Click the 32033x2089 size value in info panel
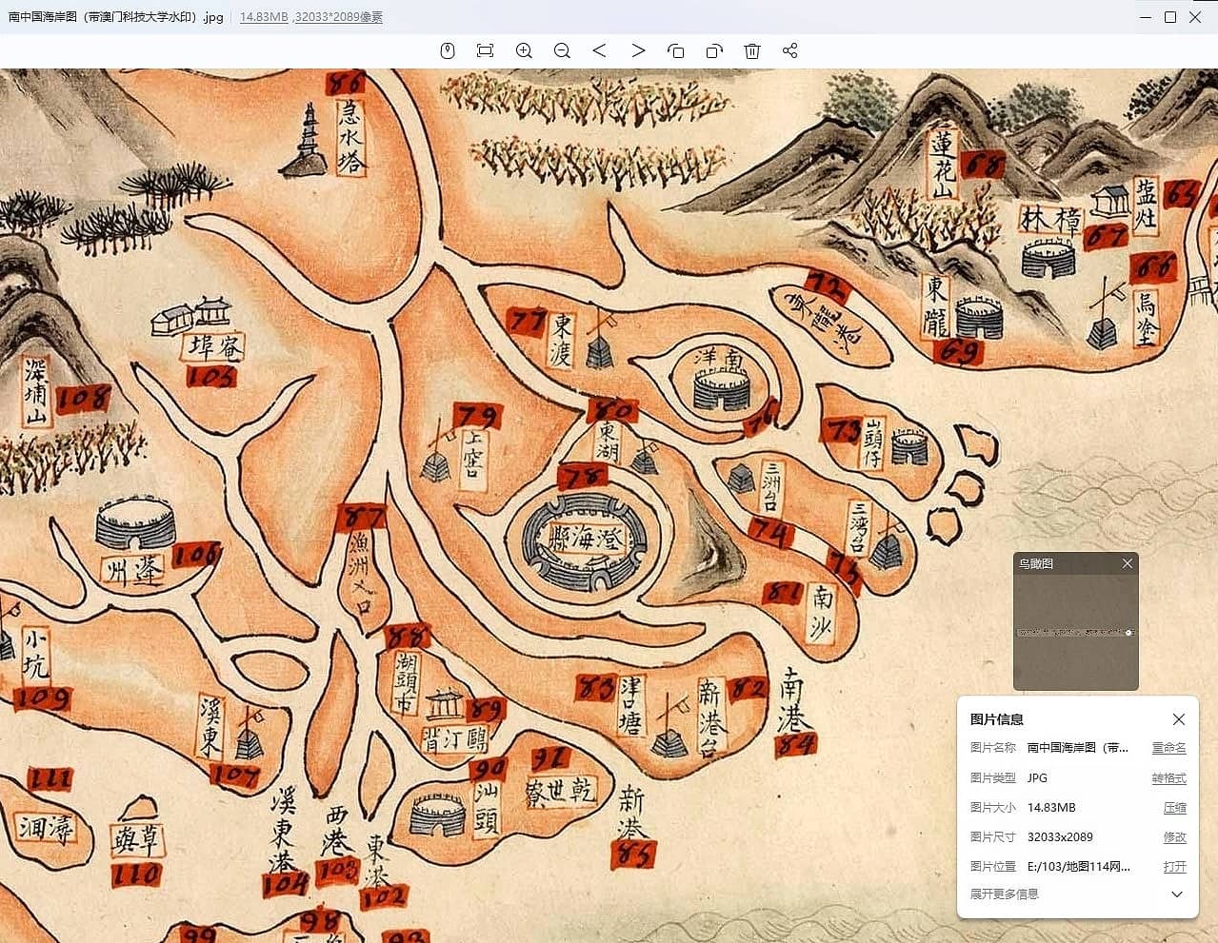1218x943 pixels. click(1060, 837)
